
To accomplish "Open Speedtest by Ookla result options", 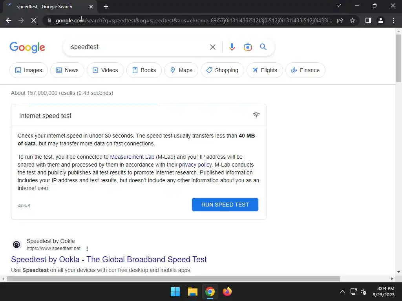I will pyautogui.click(x=87, y=249).
